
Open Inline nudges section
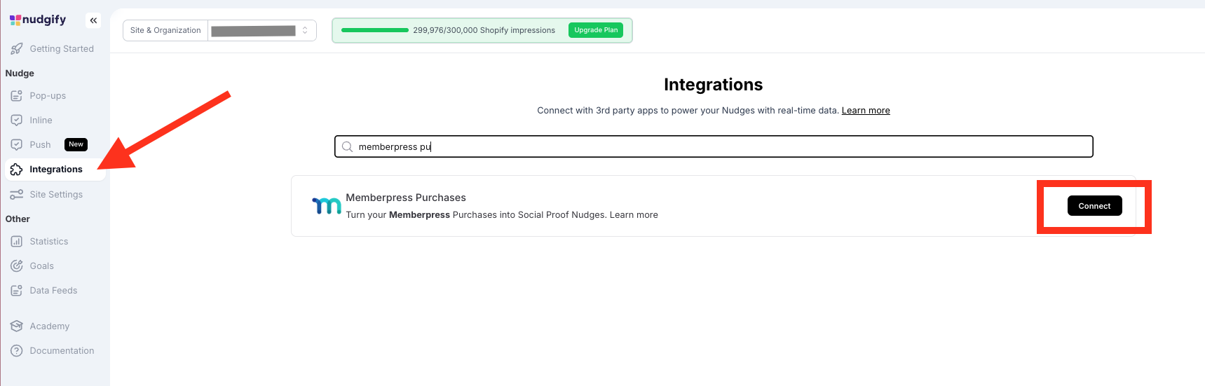pyautogui.click(x=41, y=120)
